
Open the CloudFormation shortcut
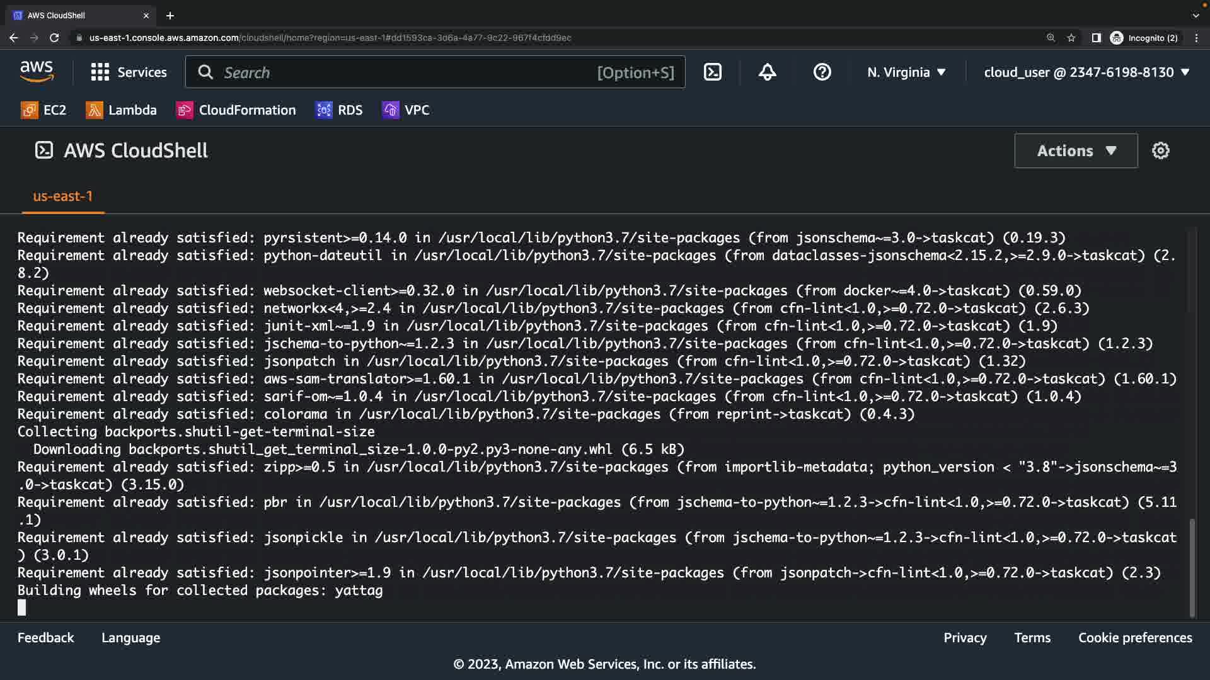[236, 110]
